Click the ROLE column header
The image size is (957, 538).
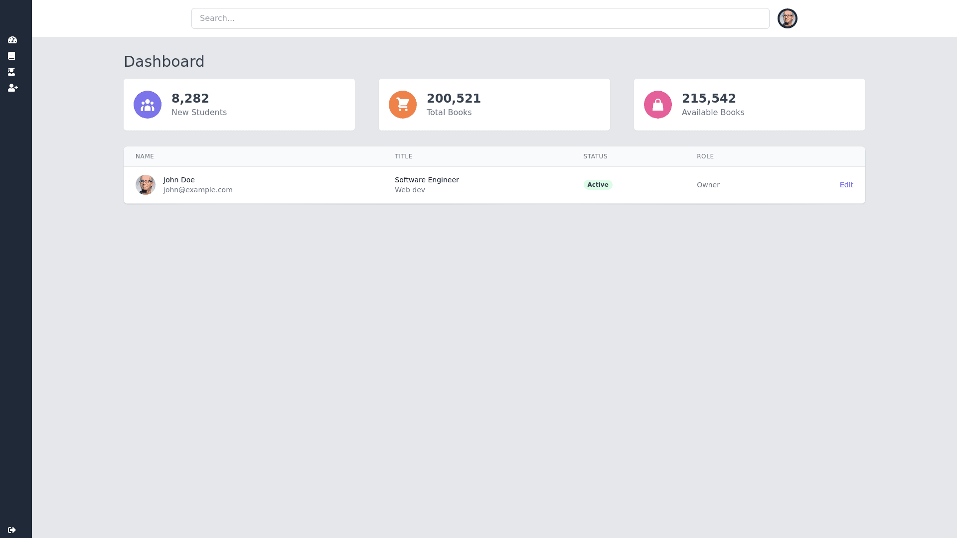(705, 156)
